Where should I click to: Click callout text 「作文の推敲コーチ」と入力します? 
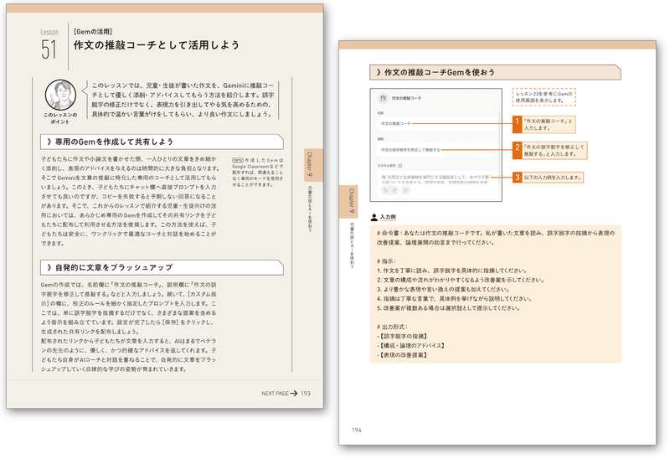tap(549, 124)
